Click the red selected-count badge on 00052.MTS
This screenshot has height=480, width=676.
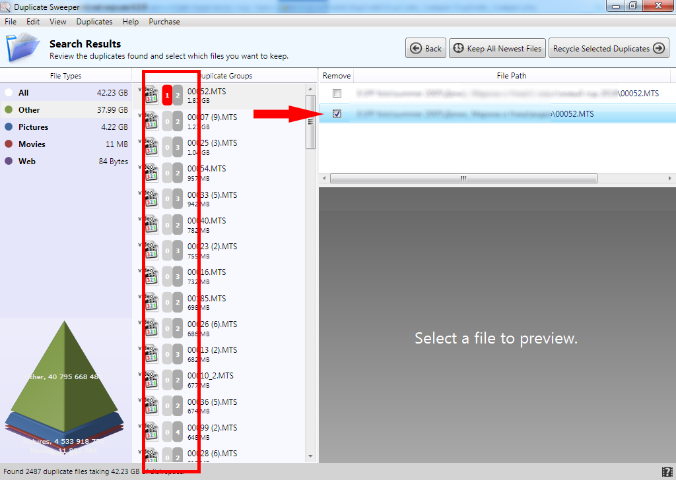[167, 95]
